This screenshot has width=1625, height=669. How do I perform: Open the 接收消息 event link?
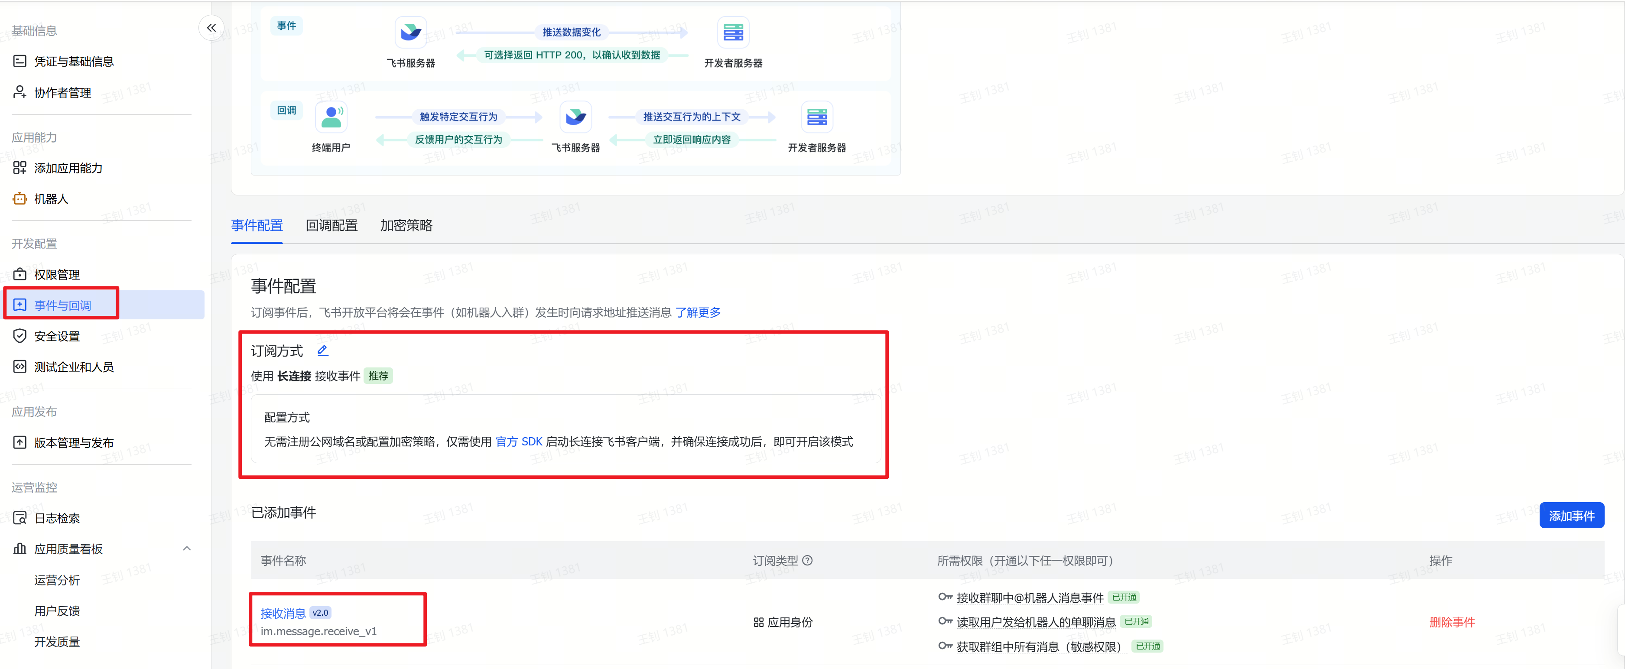(283, 613)
